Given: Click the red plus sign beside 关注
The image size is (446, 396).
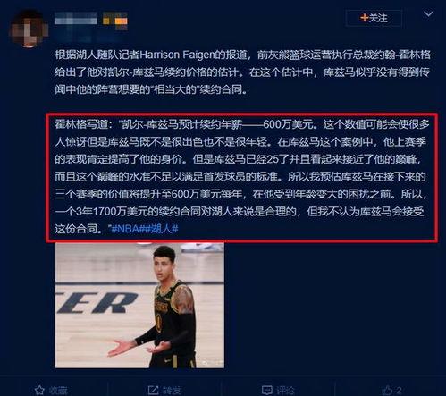Looking at the screenshot, I should (364, 18).
